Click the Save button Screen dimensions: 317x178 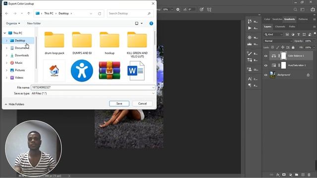click(x=119, y=103)
